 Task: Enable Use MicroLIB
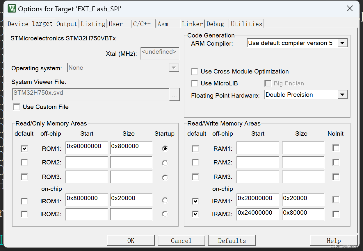pyautogui.click(x=195, y=83)
